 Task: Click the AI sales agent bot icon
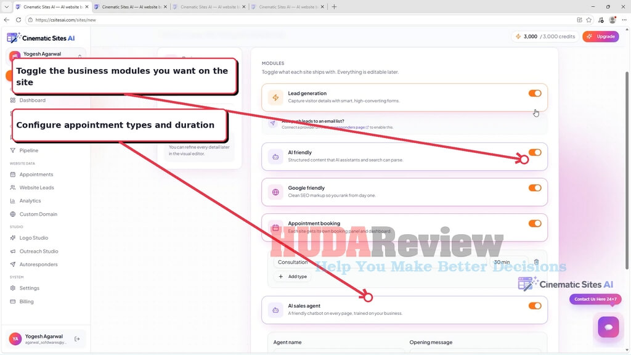[x=275, y=310]
